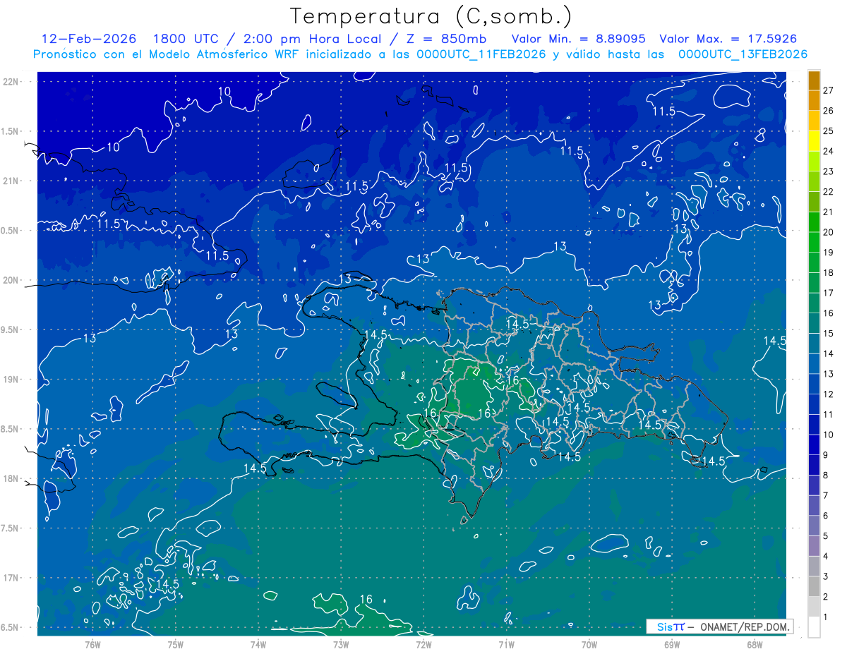Click color scale value label '12'

point(829,394)
